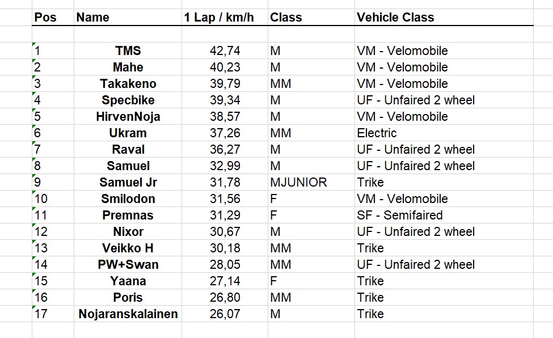Click the SF - Semifaired cell
Viewport: 553px width, 338px height.
444,215
